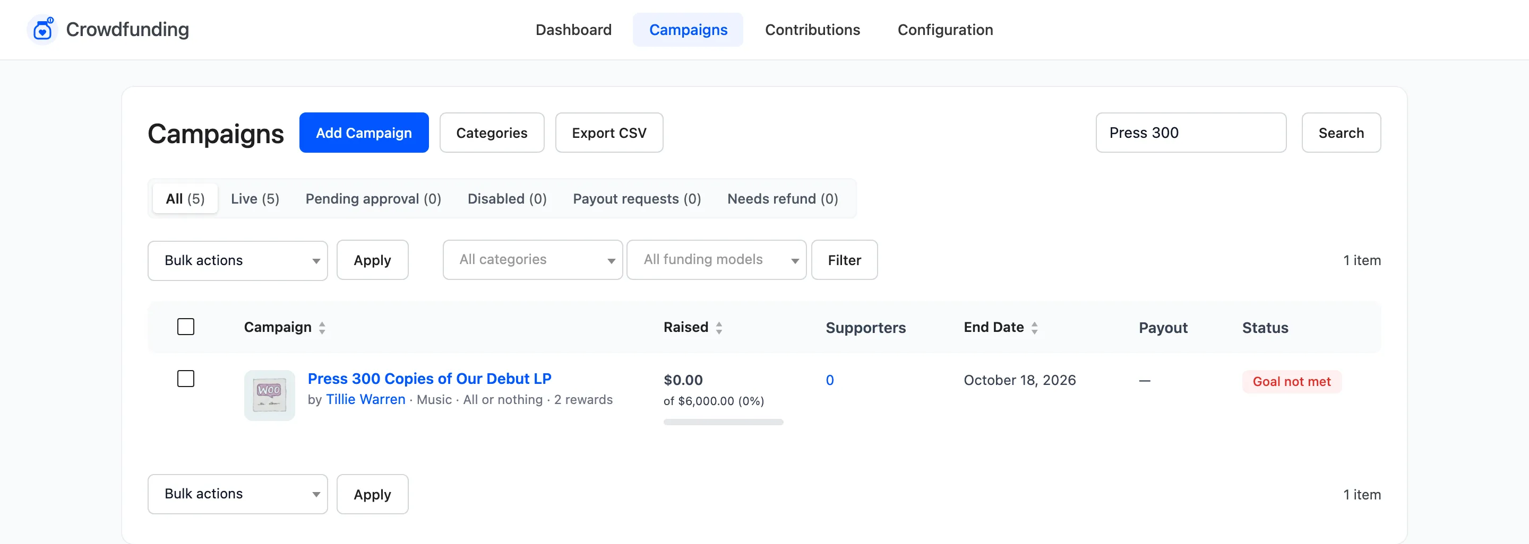Click the Filter button
The image size is (1529, 544).
[x=844, y=260]
